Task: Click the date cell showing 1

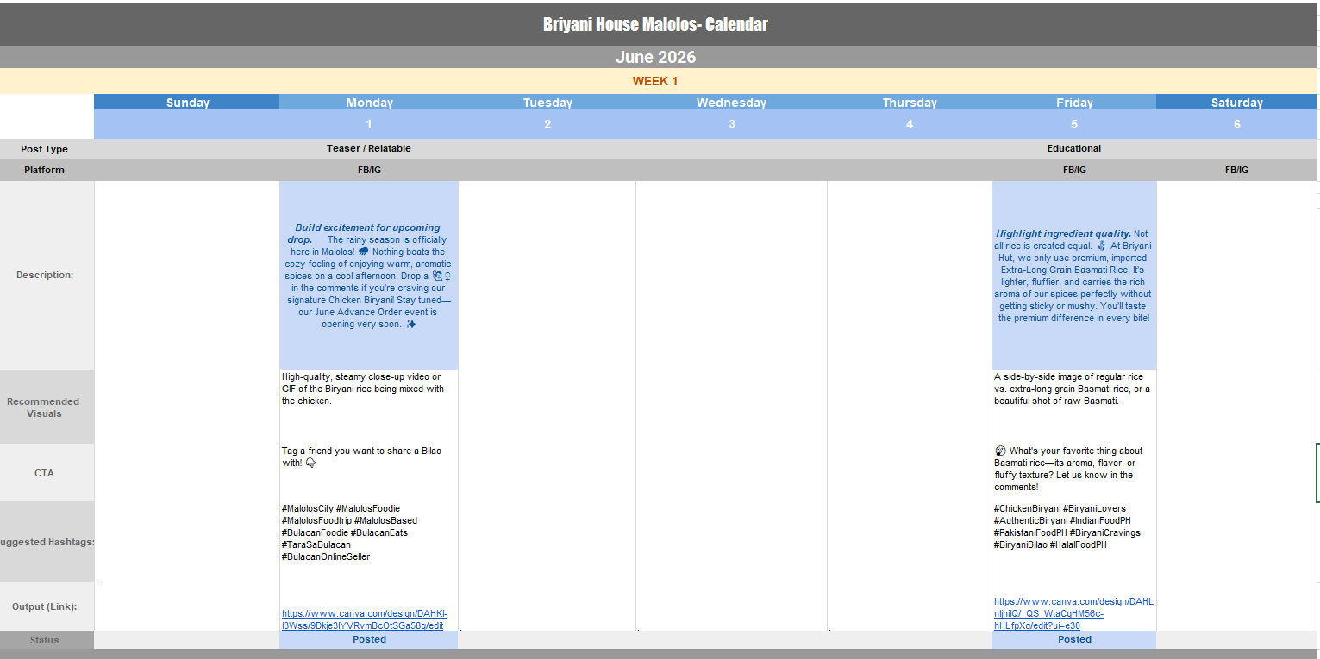Action: coord(369,124)
